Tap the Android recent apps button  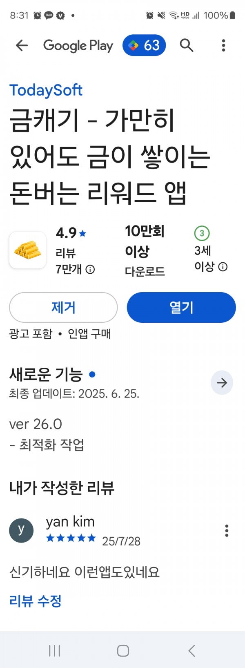tap(54, 650)
